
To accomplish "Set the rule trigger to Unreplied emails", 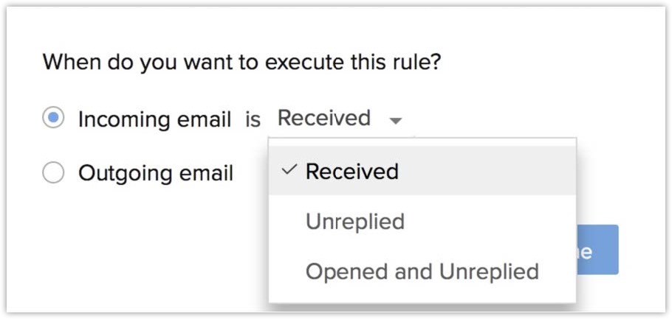I will tap(355, 222).
